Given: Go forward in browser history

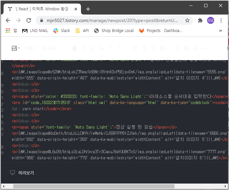Looking at the screenshot, I should coord(18,20).
